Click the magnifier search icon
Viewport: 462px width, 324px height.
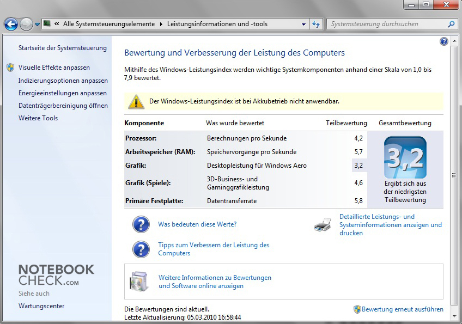[x=451, y=24]
